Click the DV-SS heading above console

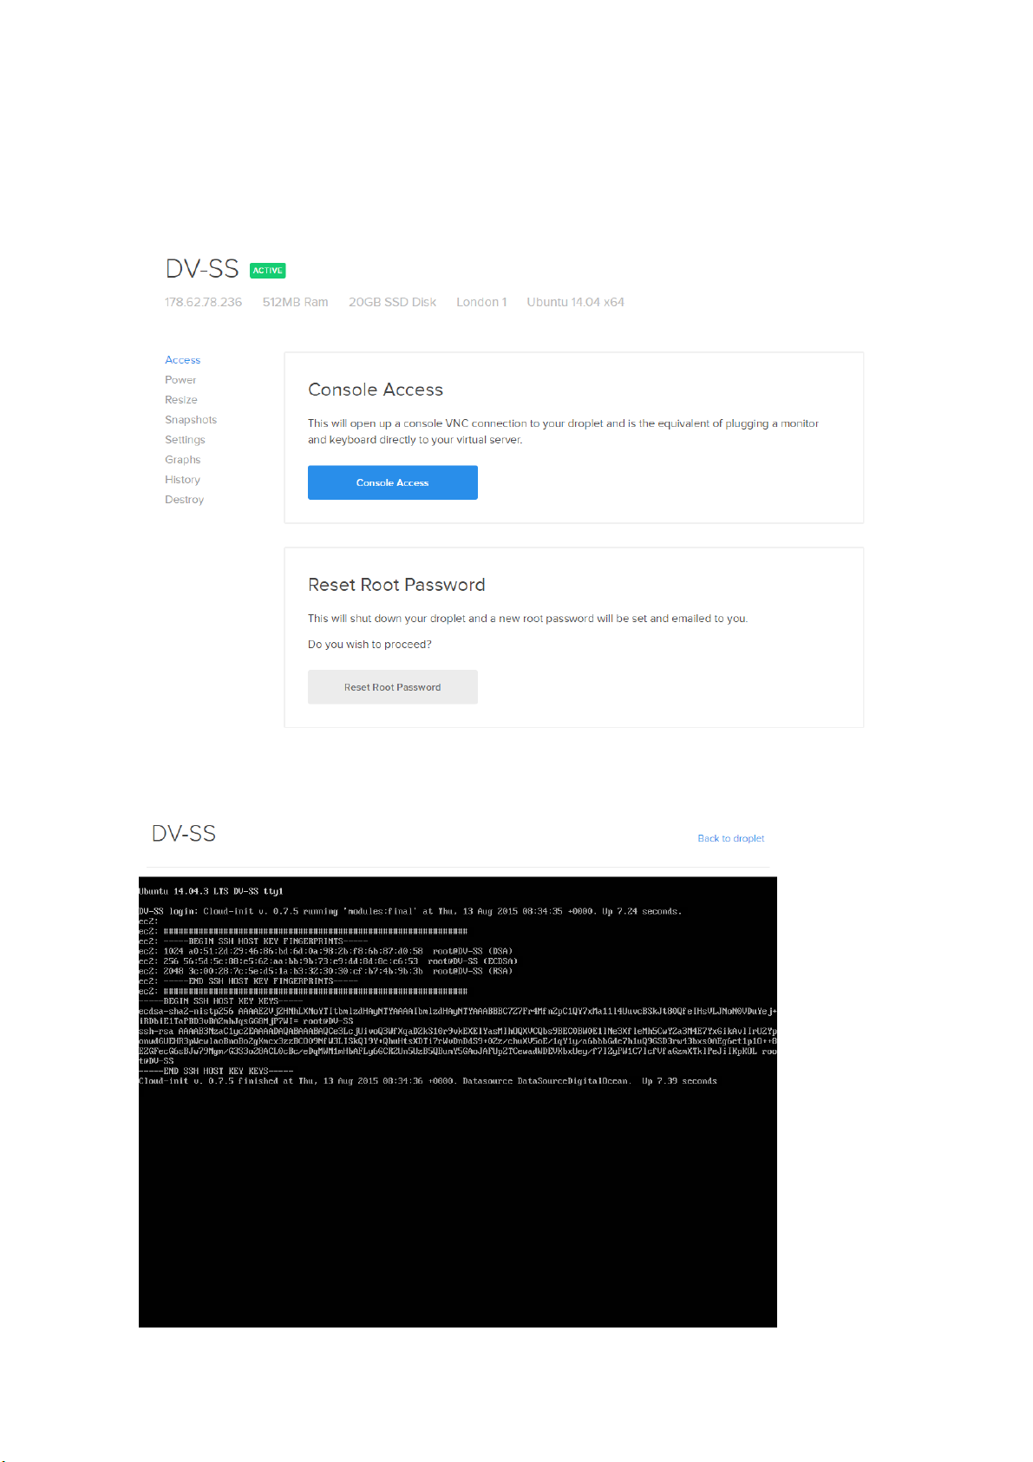coord(184,834)
